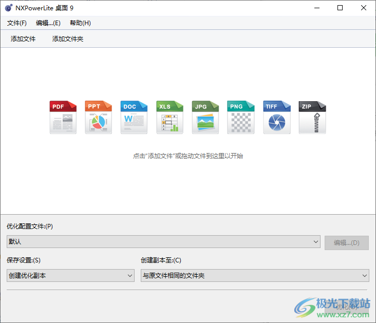Open the 编辑...(E) menu
Screen dimensions: 376x323
[x=48, y=23]
